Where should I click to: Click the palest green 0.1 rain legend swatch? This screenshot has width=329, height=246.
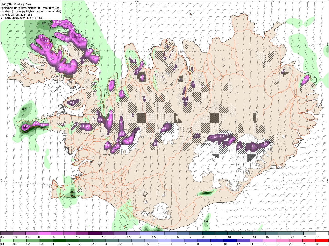[x=7, y=241]
